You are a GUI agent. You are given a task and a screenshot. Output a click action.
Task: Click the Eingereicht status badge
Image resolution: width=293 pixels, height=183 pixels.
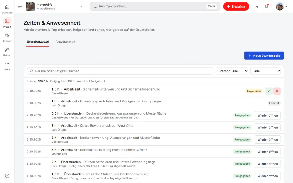click(254, 91)
